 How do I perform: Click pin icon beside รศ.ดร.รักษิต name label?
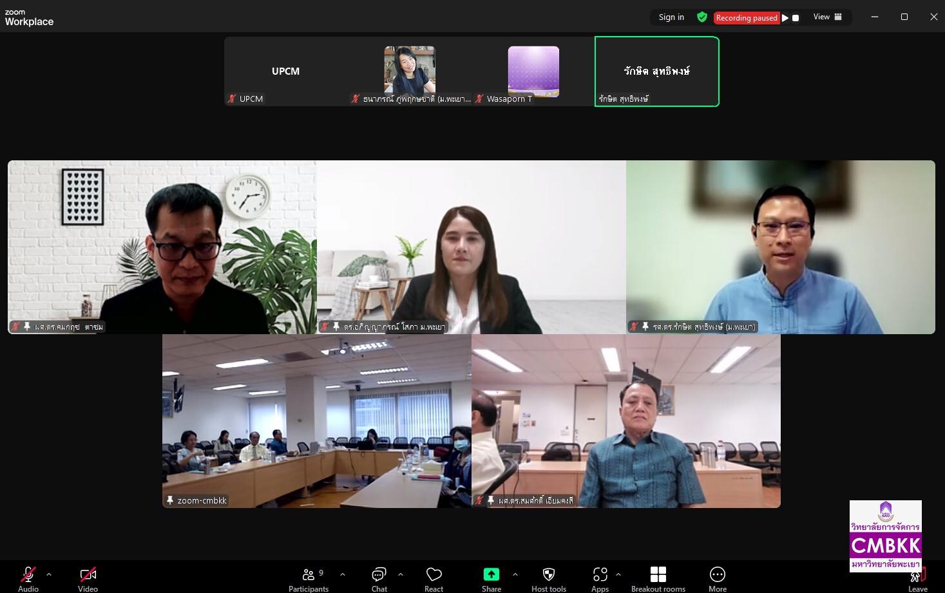coord(645,326)
